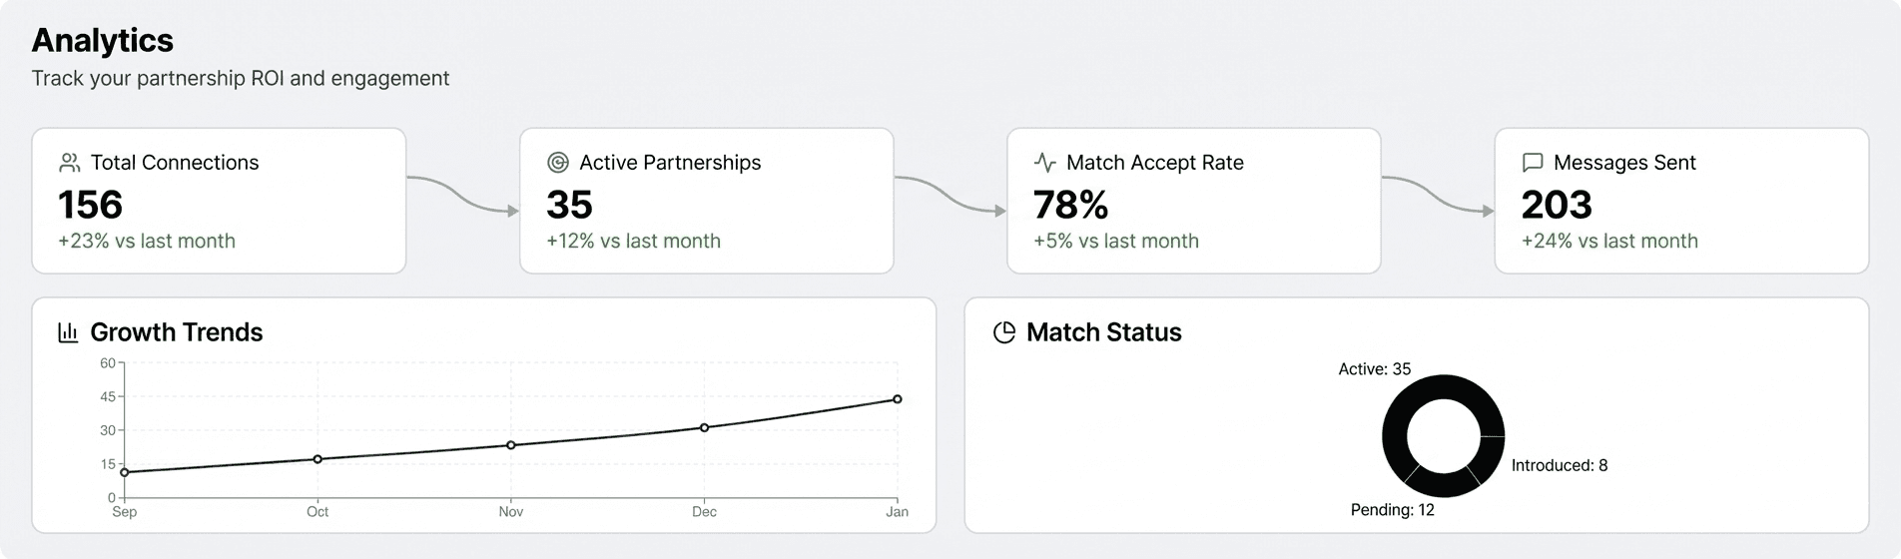Open the Match Accept Rate 78% card
Viewport: 1901px width, 559px height.
point(1193,201)
